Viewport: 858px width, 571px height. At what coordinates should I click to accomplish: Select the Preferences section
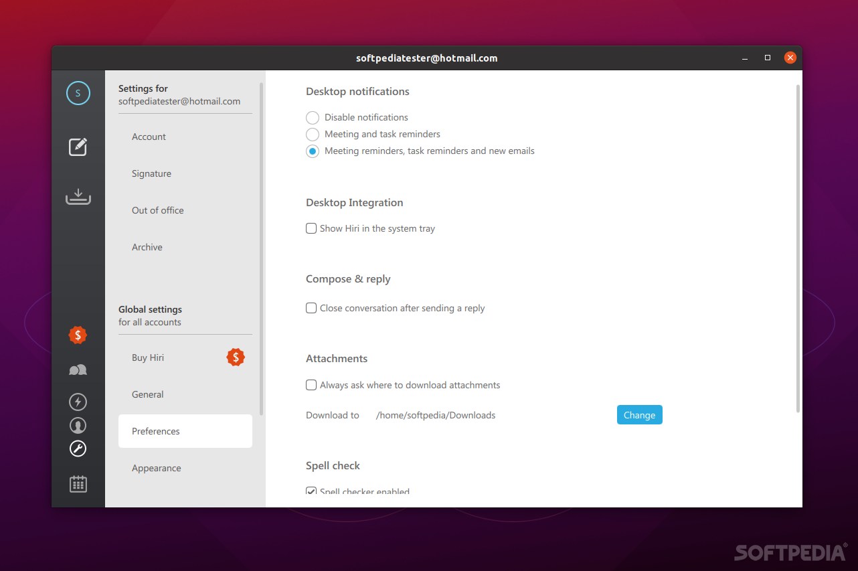tap(185, 431)
